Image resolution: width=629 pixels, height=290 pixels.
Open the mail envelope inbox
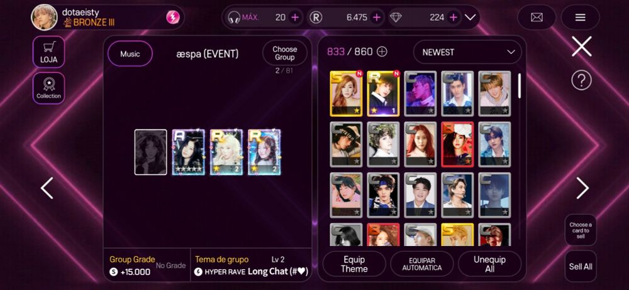[537, 17]
